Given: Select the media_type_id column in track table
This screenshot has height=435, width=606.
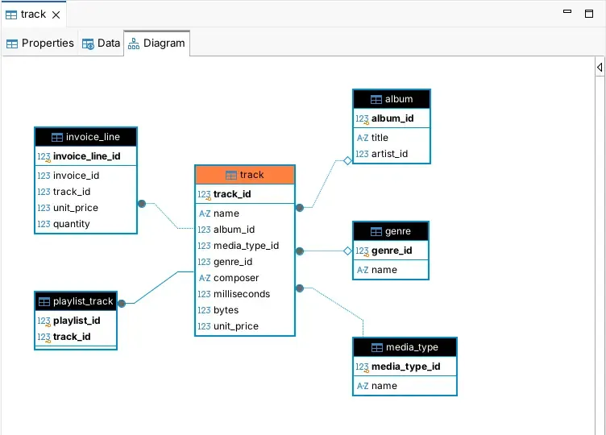Looking at the screenshot, I should [x=245, y=246].
